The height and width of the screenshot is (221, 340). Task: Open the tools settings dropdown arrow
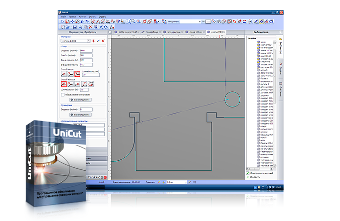(x=159, y=22)
